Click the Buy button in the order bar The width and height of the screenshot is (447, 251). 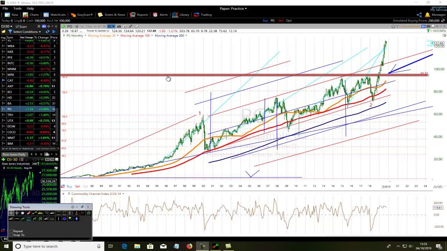coord(265,21)
